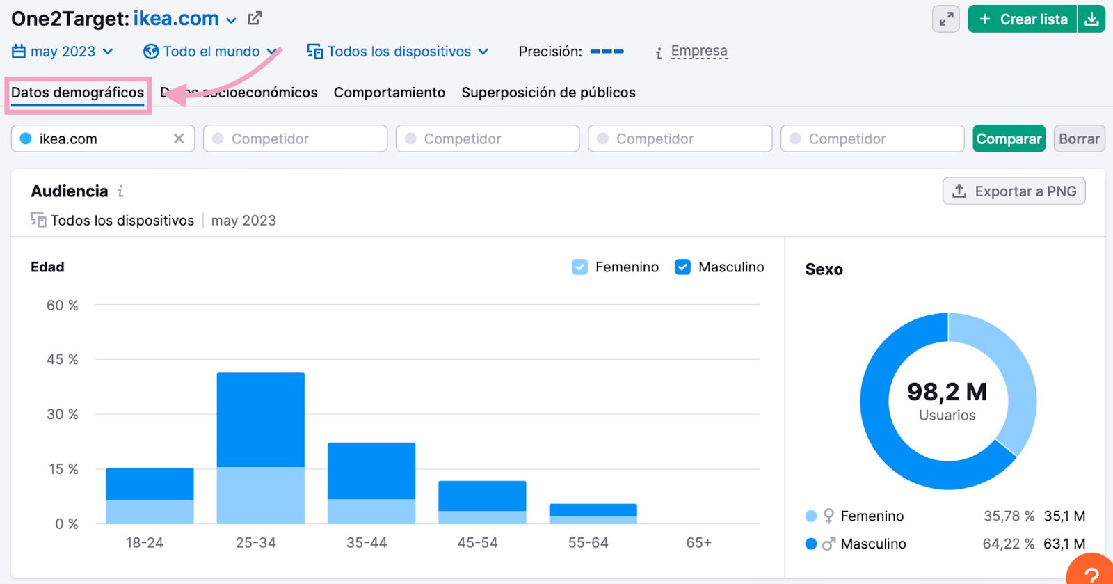The width and height of the screenshot is (1113, 584).
Task: Click the 35,1 M Femenino count
Action: [1064, 516]
